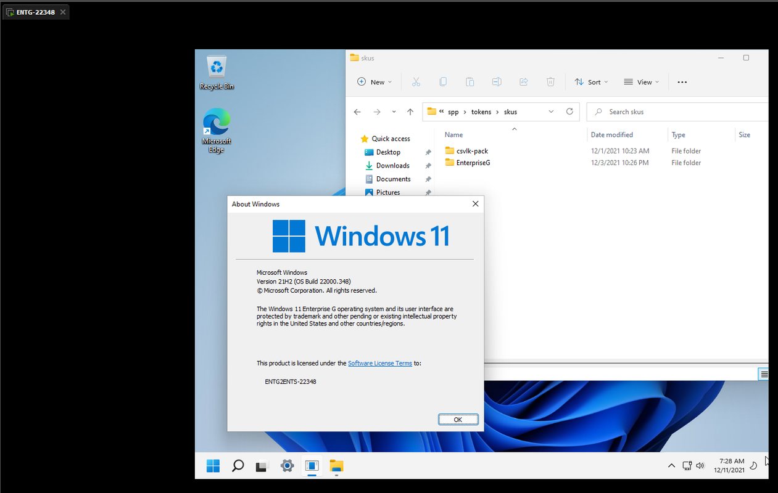
Task: Expand the address bar history dropdown
Action: [551, 112]
